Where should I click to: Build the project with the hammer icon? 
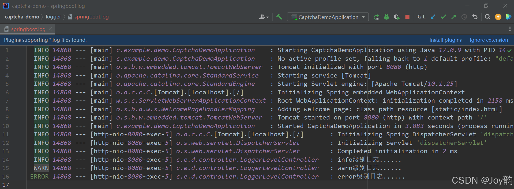pyautogui.click(x=279, y=17)
